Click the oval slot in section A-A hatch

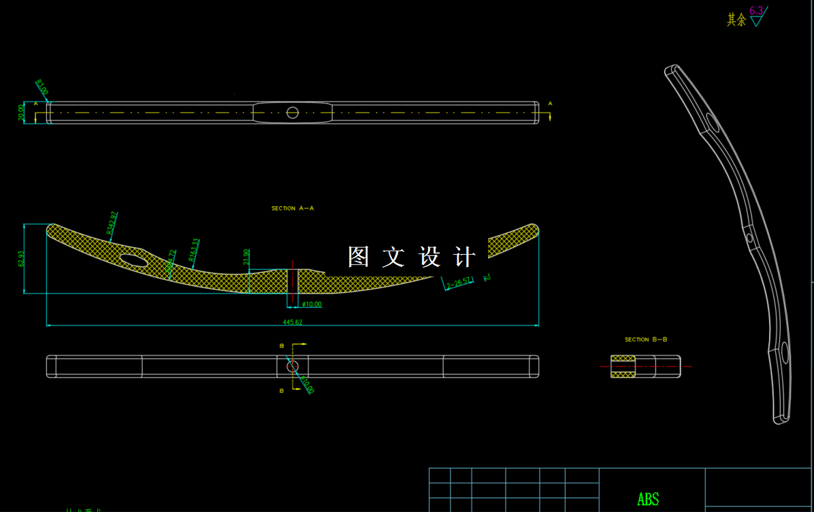[x=134, y=259]
